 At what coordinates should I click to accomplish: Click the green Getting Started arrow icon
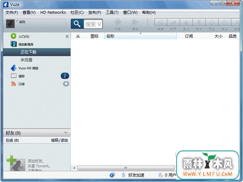14,36
